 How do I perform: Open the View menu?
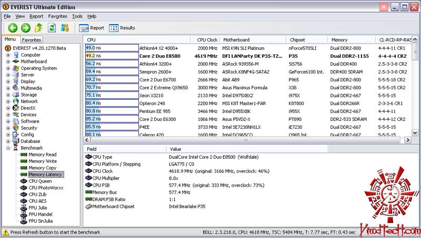pos(20,16)
